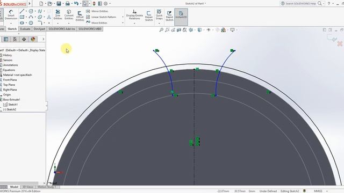Click the Trim Entities tool
The height and width of the screenshot is (193, 344).
58,14
